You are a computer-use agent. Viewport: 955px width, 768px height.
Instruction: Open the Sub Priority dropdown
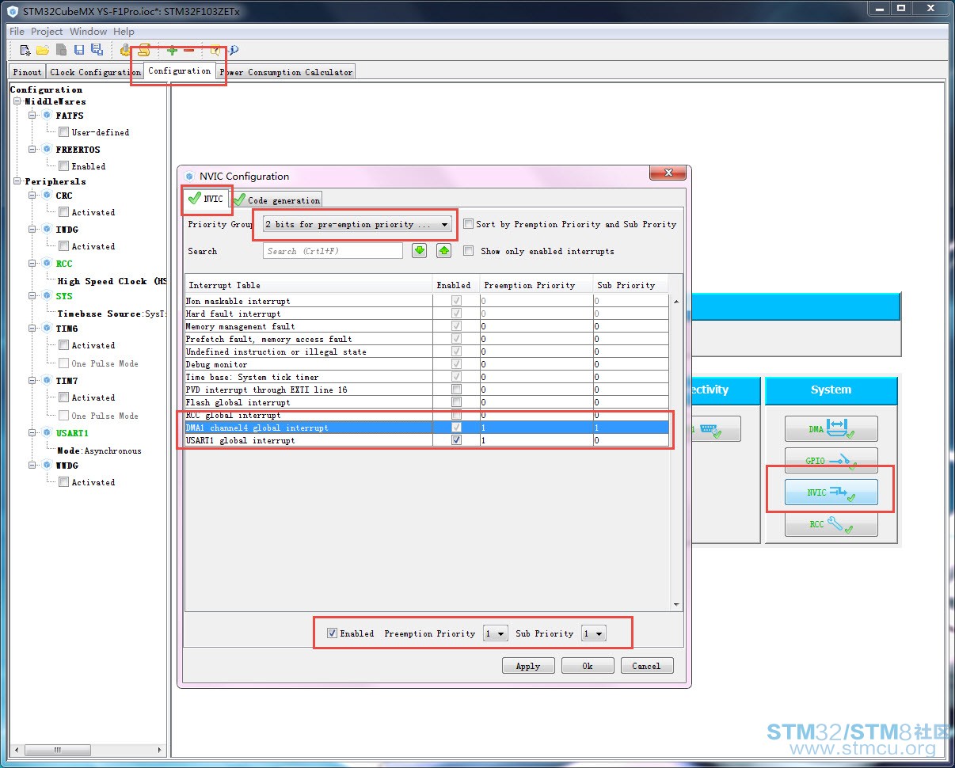593,633
